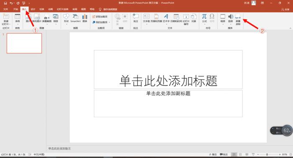Open 页眉和页脚 (Header & Footer)
293x158 pixels.
[x=156, y=18]
